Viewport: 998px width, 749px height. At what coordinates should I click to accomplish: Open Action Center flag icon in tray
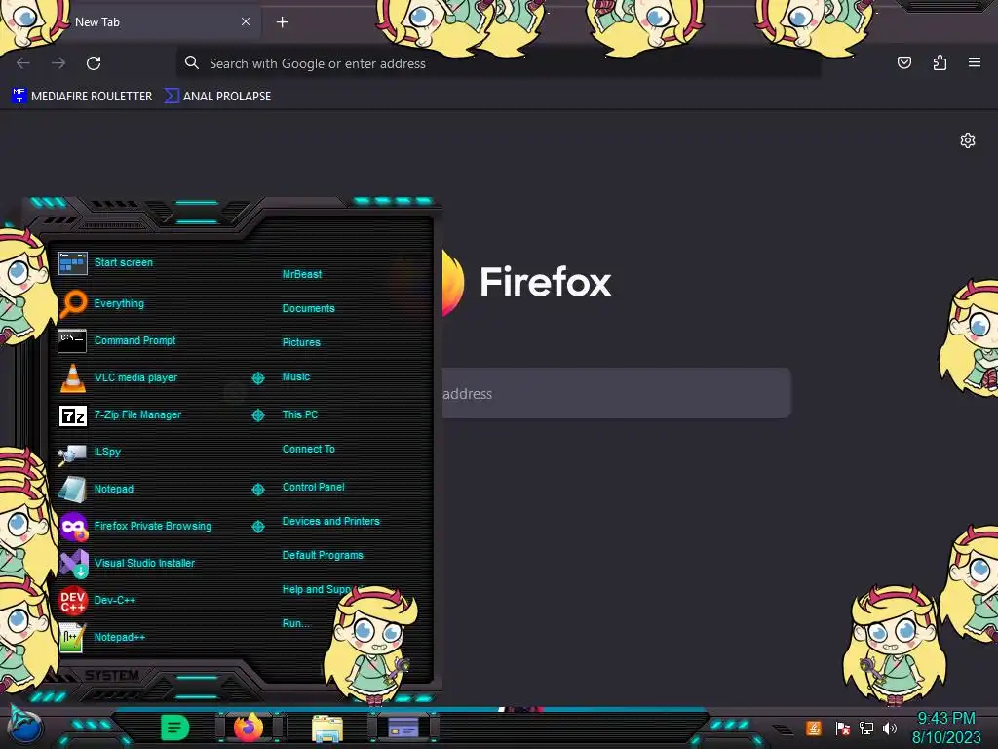coord(843,728)
